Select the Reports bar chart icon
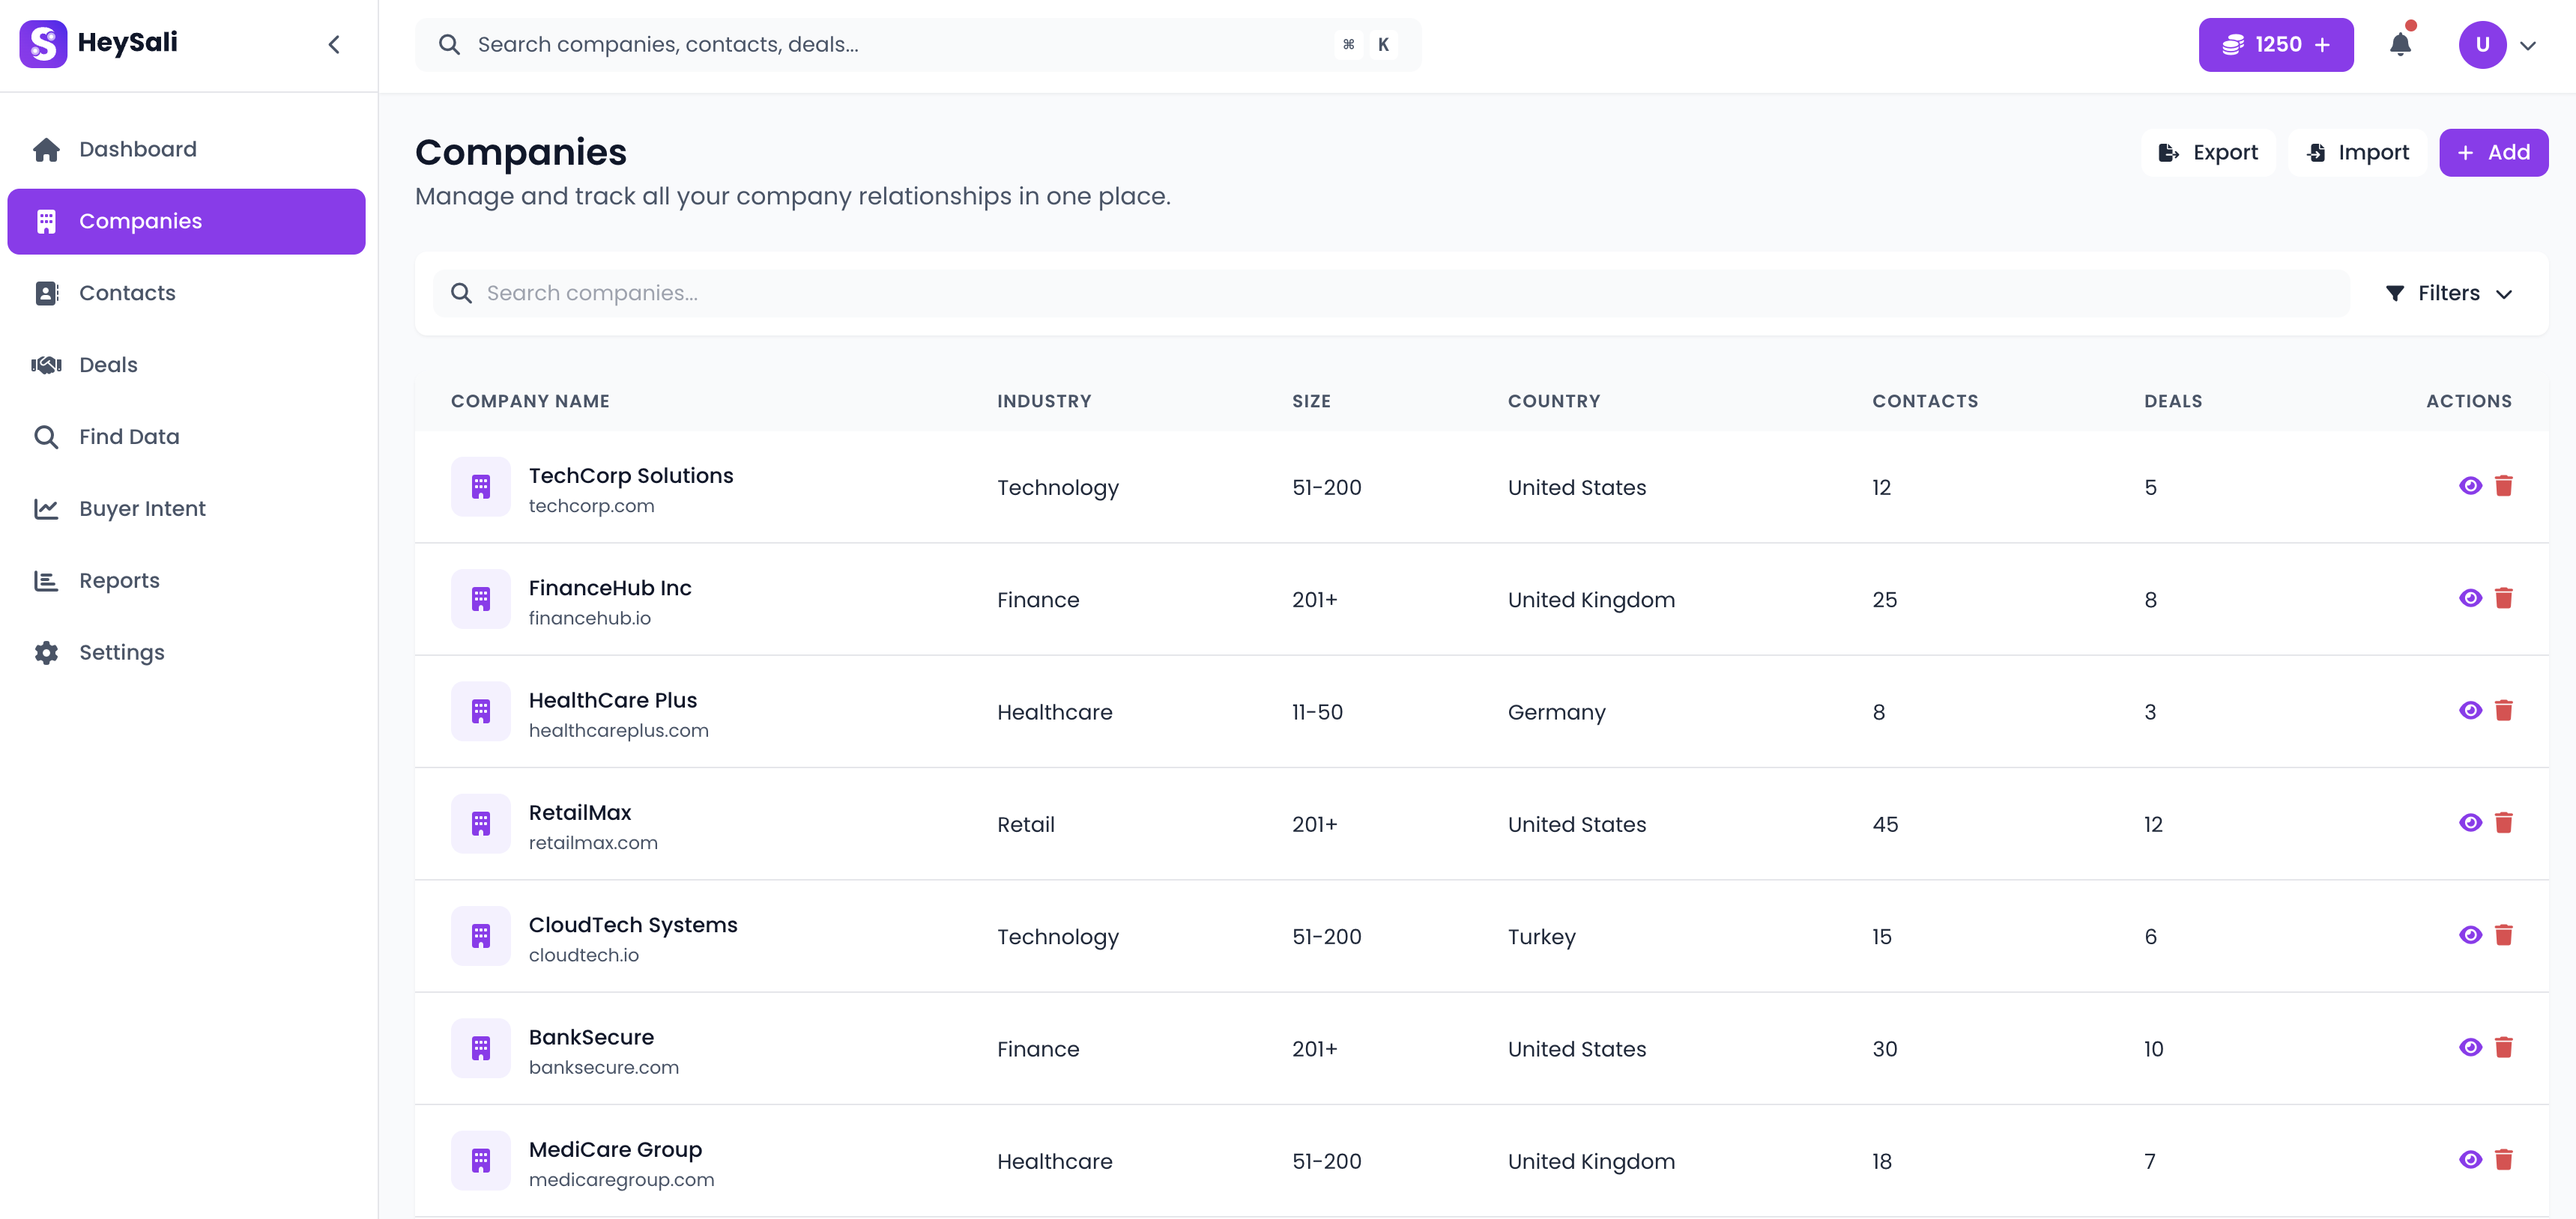 (x=46, y=580)
